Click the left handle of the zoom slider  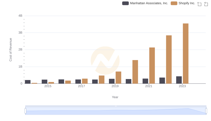(x=25, y=111)
